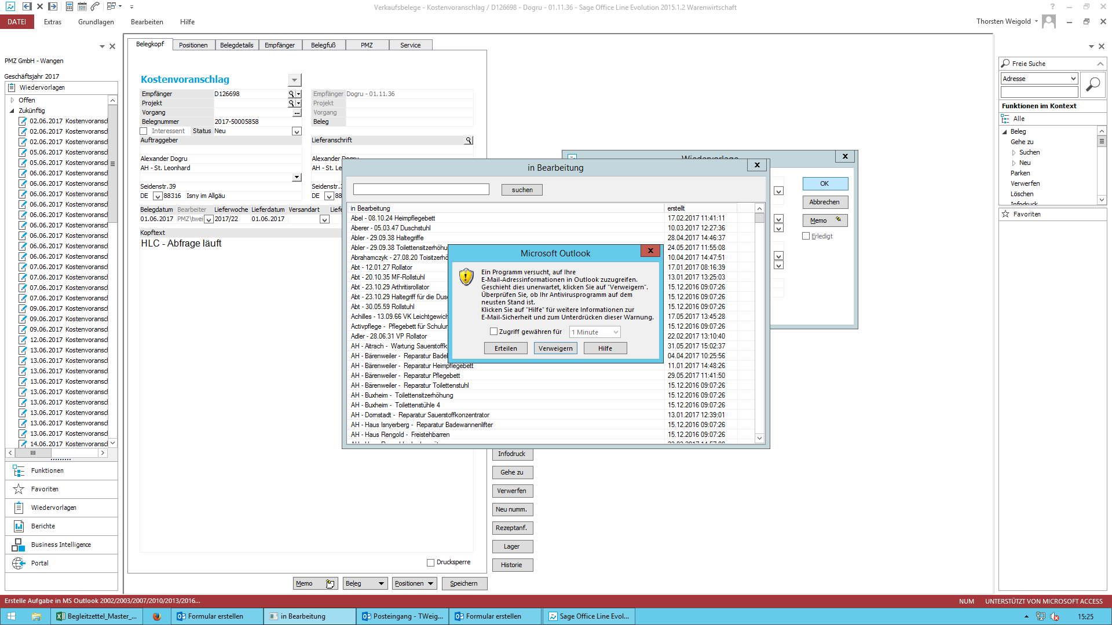Open the Portal globe entry in sidebar
This screenshot has height=625, width=1112.
coord(39,563)
